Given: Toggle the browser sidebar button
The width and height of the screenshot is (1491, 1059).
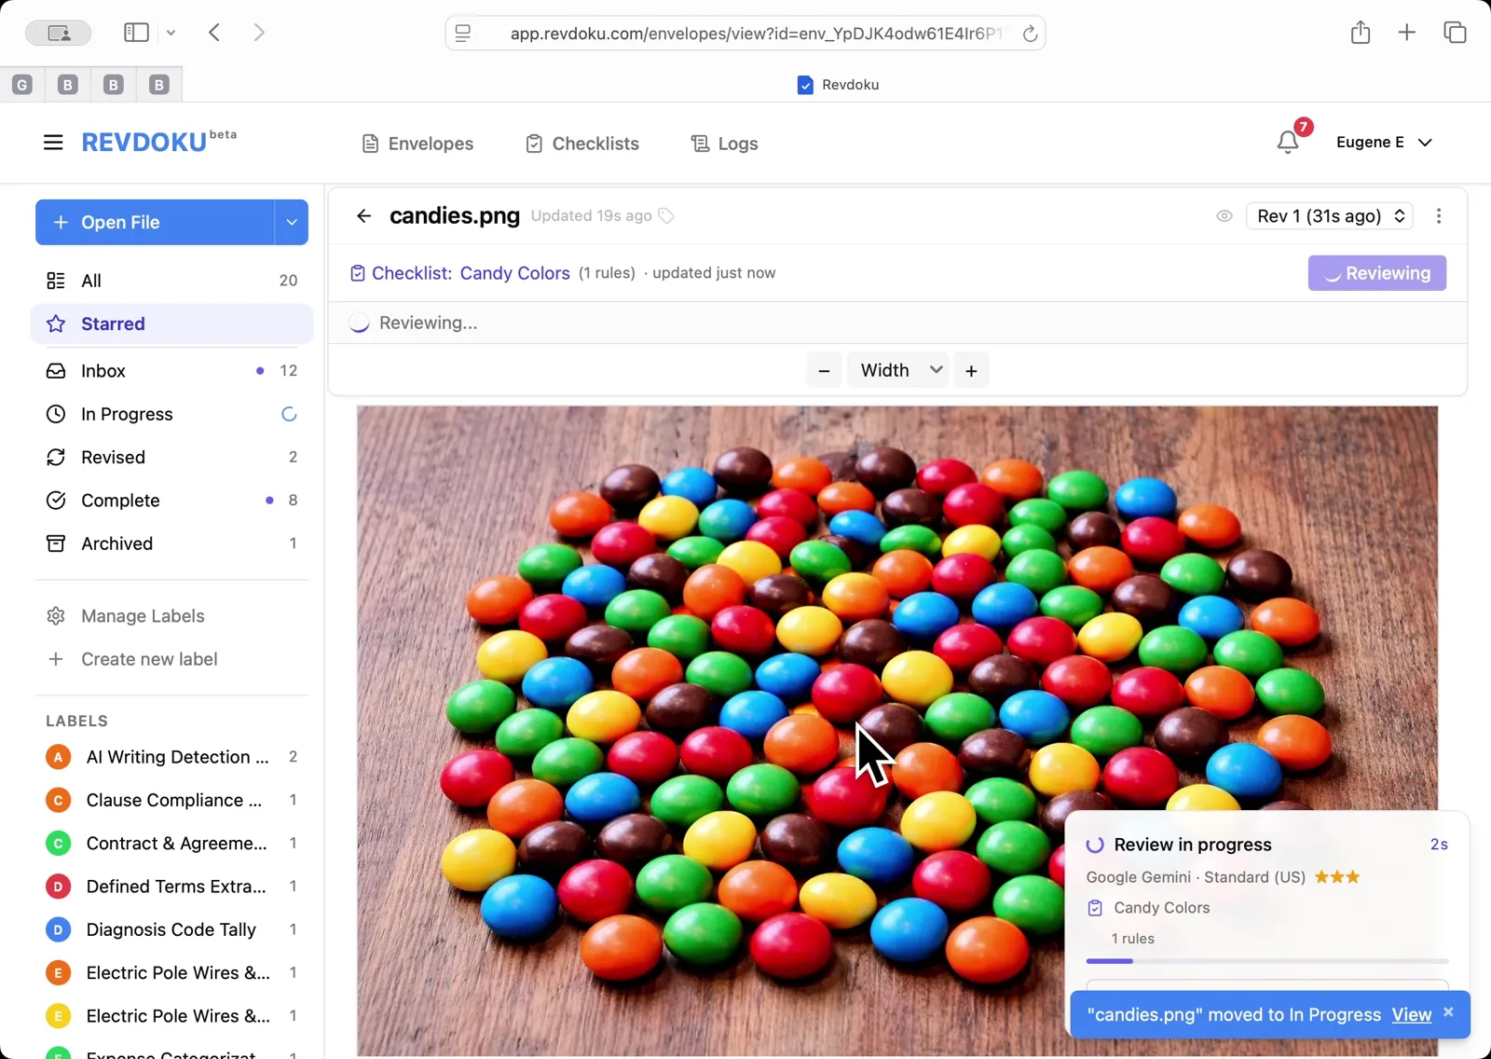Looking at the screenshot, I should coord(136,33).
